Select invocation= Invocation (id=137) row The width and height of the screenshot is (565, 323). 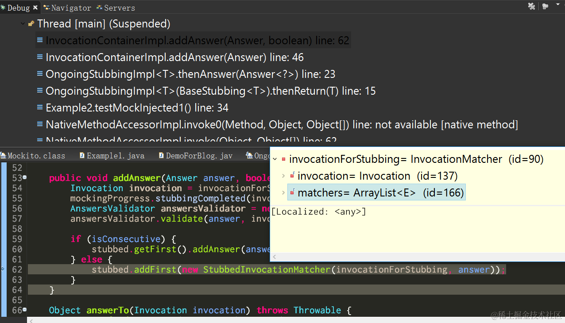[x=378, y=176]
